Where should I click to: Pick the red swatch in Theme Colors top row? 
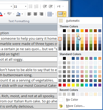[87, 31]
